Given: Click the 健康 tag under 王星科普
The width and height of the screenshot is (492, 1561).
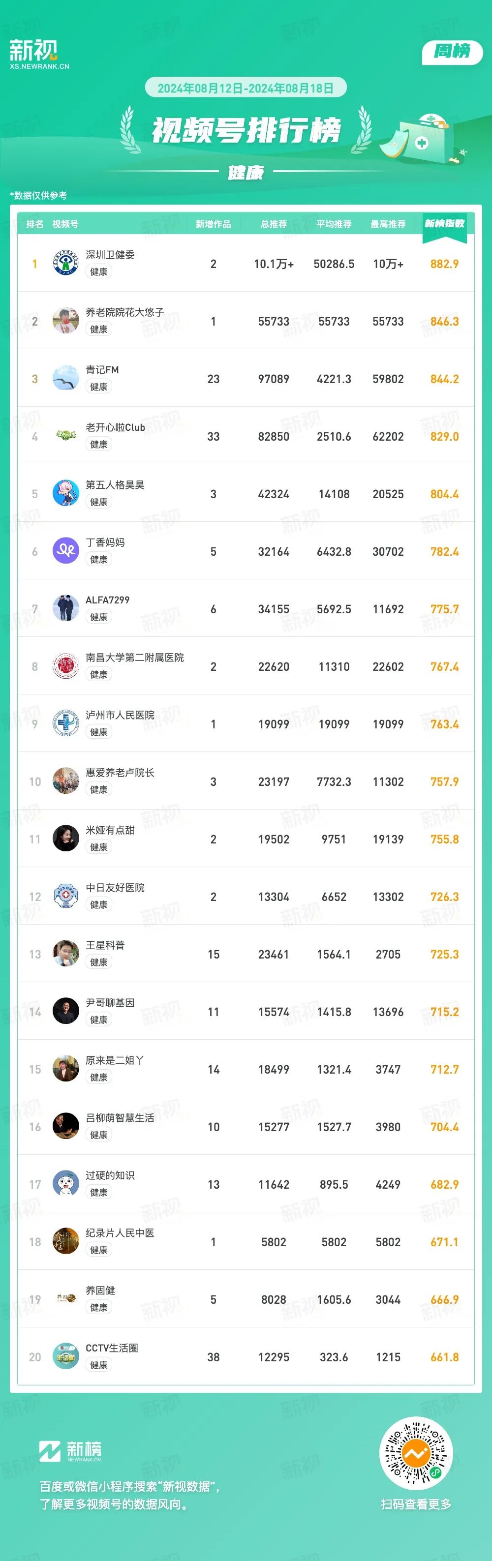Looking at the screenshot, I should (x=99, y=962).
